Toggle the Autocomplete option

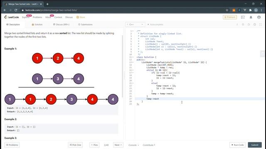coord(155,24)
